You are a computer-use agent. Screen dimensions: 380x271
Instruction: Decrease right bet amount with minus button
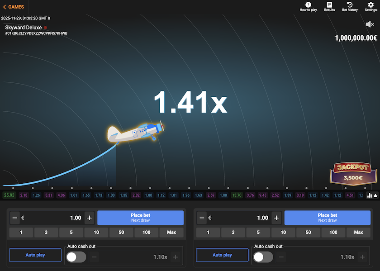202,218
